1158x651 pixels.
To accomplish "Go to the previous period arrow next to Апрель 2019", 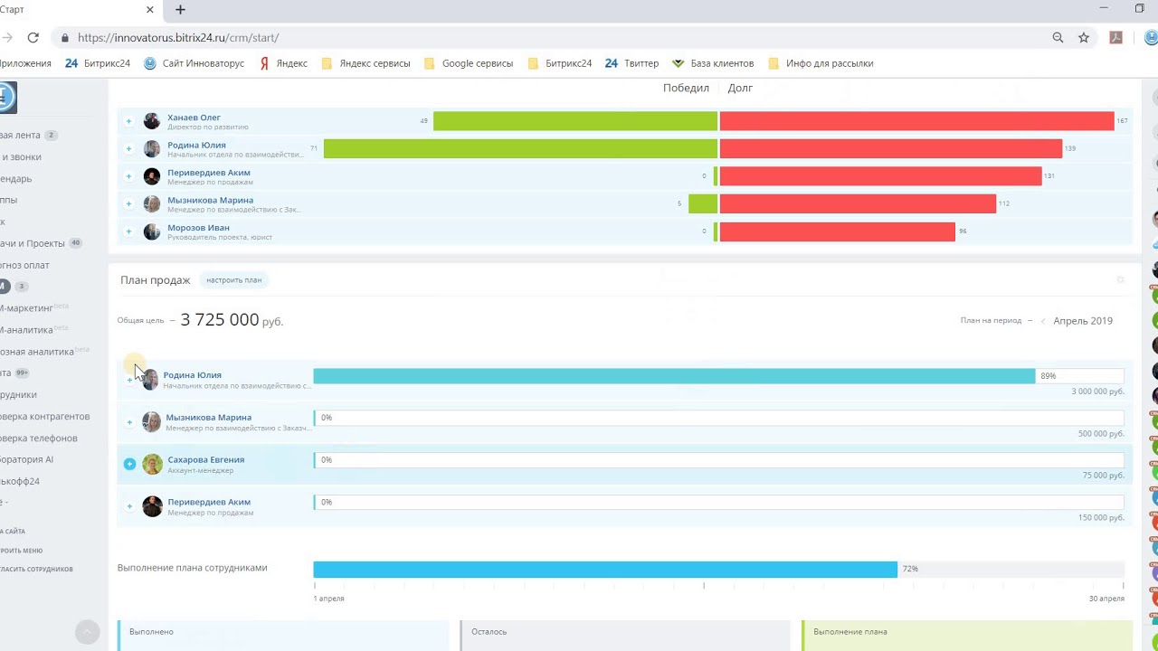I will point(1042,321).
